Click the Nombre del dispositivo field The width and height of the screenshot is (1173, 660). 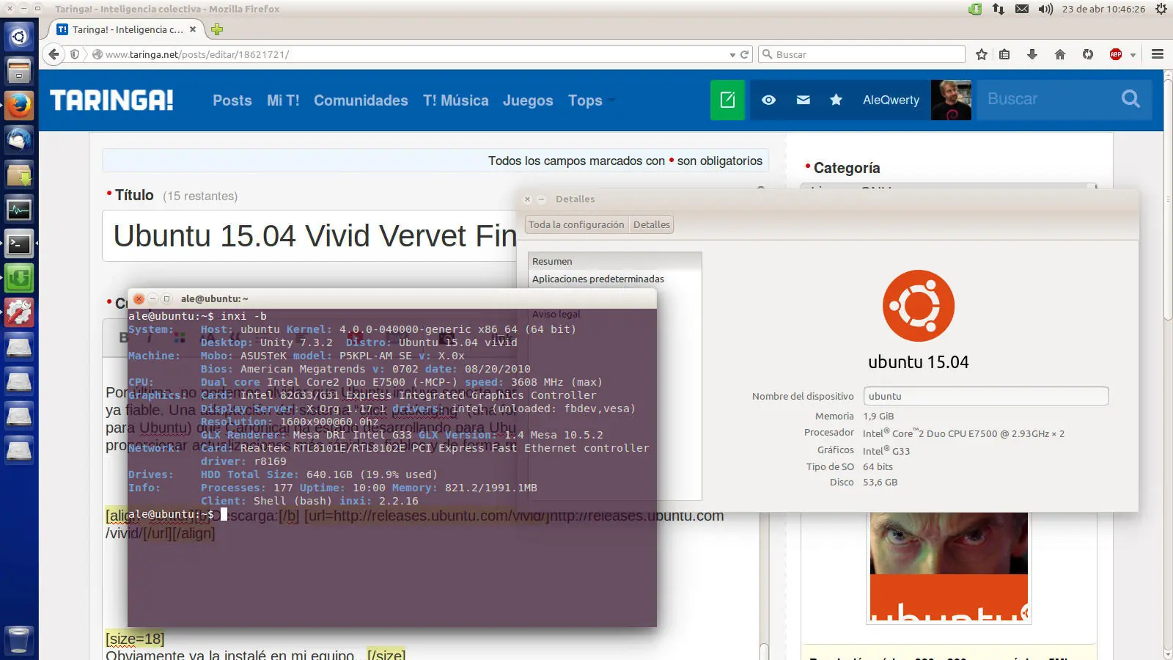coord(986,396)
